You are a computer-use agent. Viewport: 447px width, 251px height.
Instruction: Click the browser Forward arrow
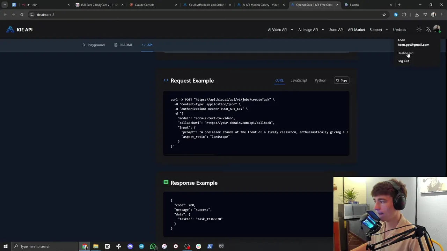pos(13,15)
